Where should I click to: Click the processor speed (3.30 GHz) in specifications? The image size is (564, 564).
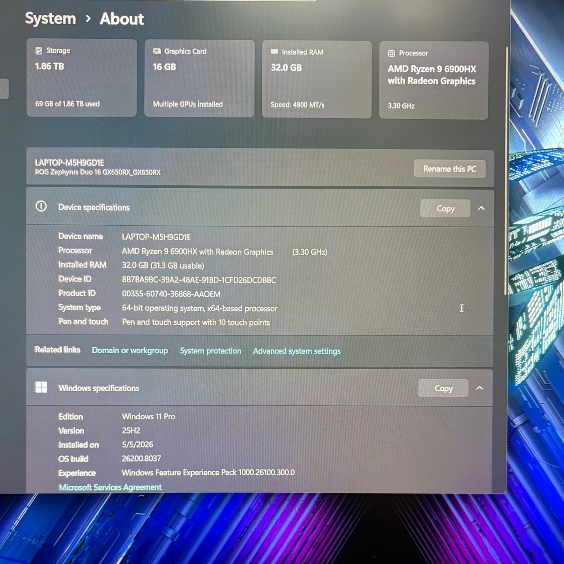point(310,252)
